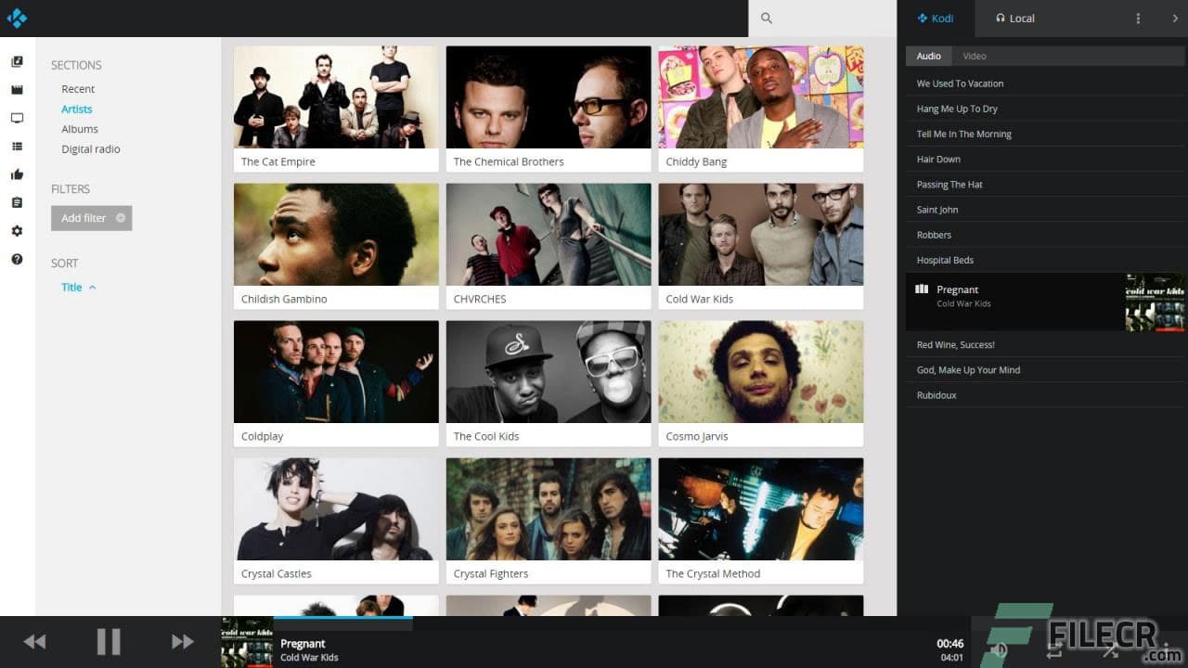Open the Browser list icon in sidebar

click(17, 147)
